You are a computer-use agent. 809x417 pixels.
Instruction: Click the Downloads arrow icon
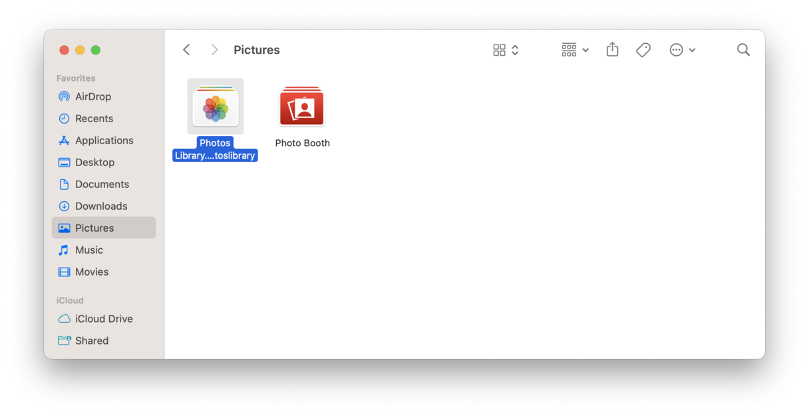click(64, 206)
